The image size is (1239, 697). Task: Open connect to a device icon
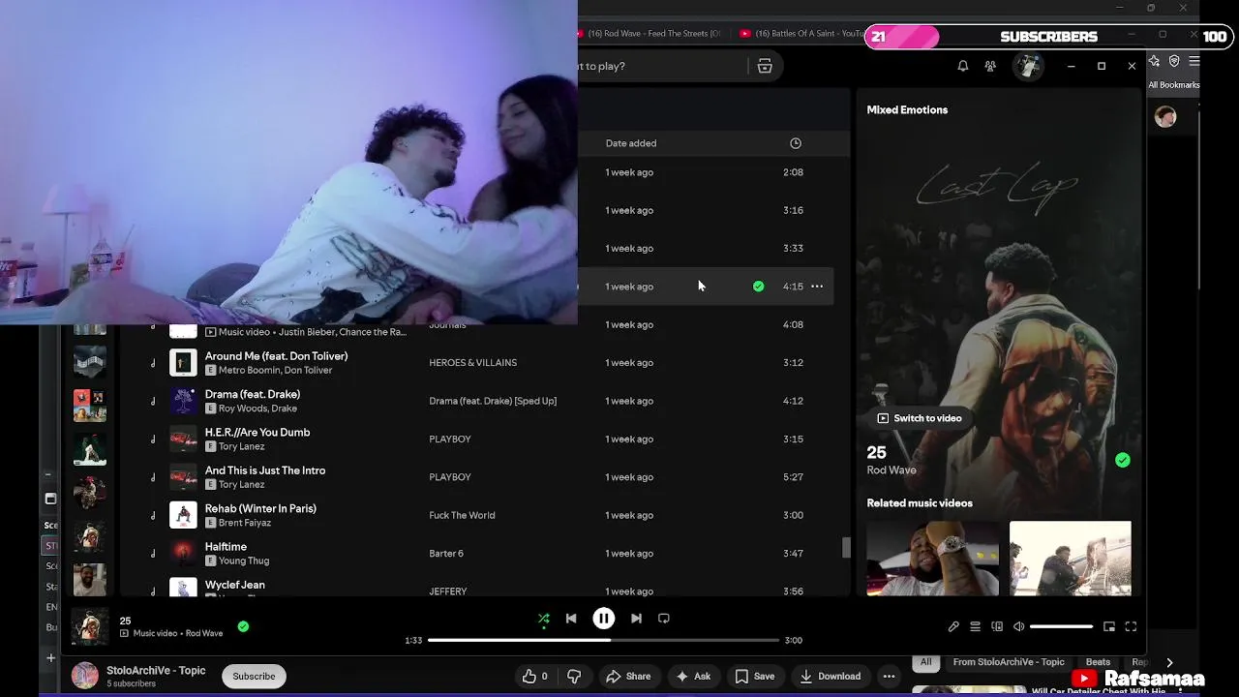997,627
